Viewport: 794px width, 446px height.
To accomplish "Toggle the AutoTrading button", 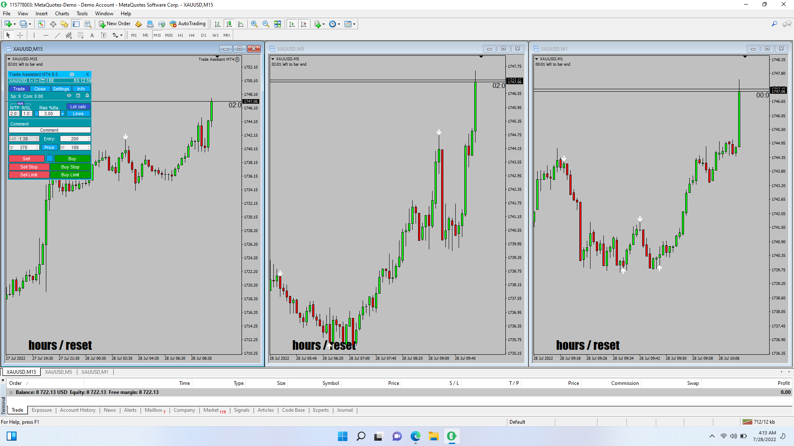I will [x=188, y=24].
